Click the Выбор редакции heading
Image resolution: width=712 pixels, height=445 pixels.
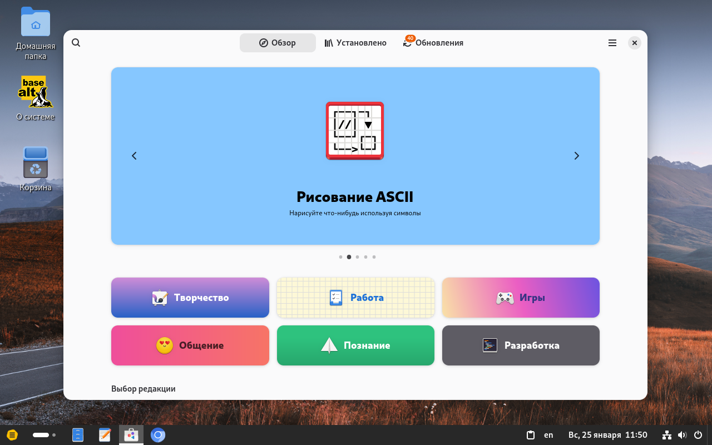[x=142, y=388]
